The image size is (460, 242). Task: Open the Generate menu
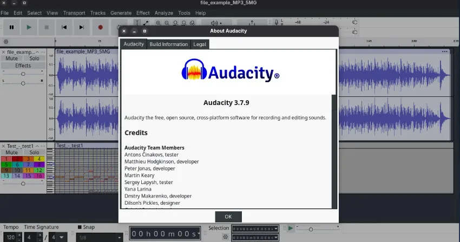pyautogui.click(x=121, y=13)
